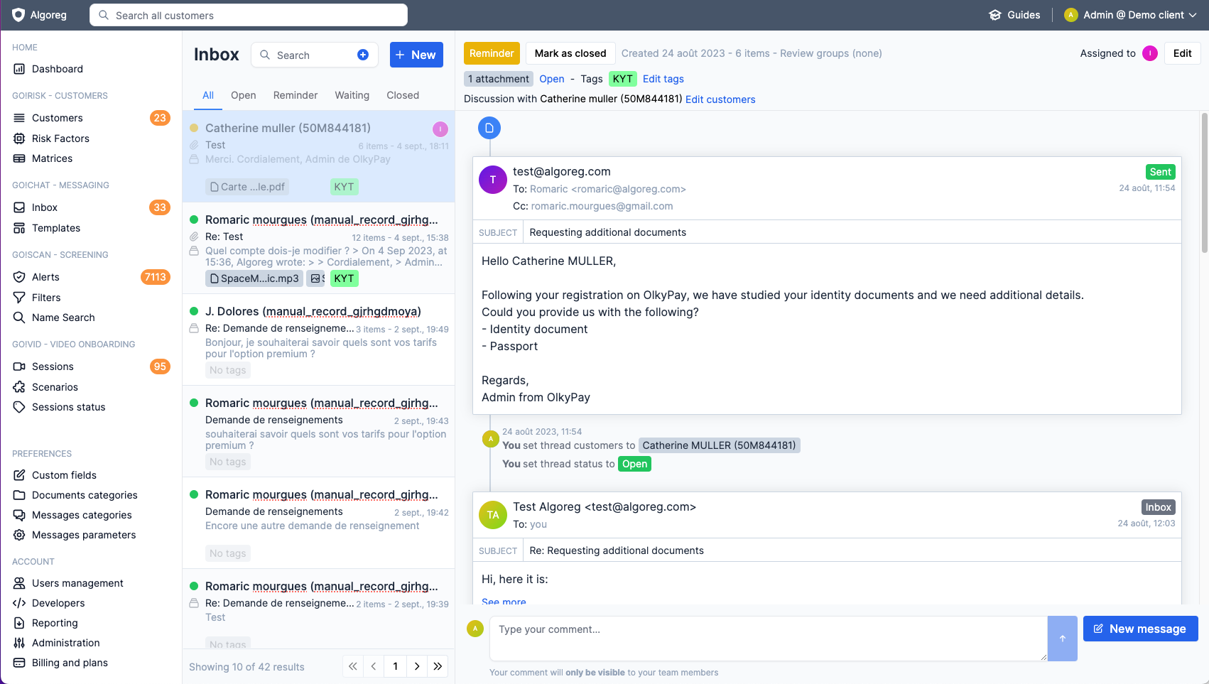
Task: Open Name Search magnifier icon
Action: coord(19,317)
